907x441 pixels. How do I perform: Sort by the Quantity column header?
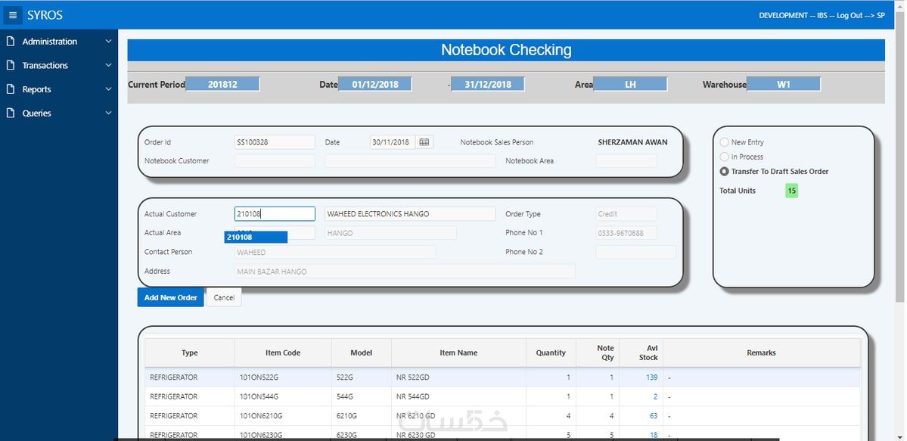pyautogui.click(x=551, y=352)
